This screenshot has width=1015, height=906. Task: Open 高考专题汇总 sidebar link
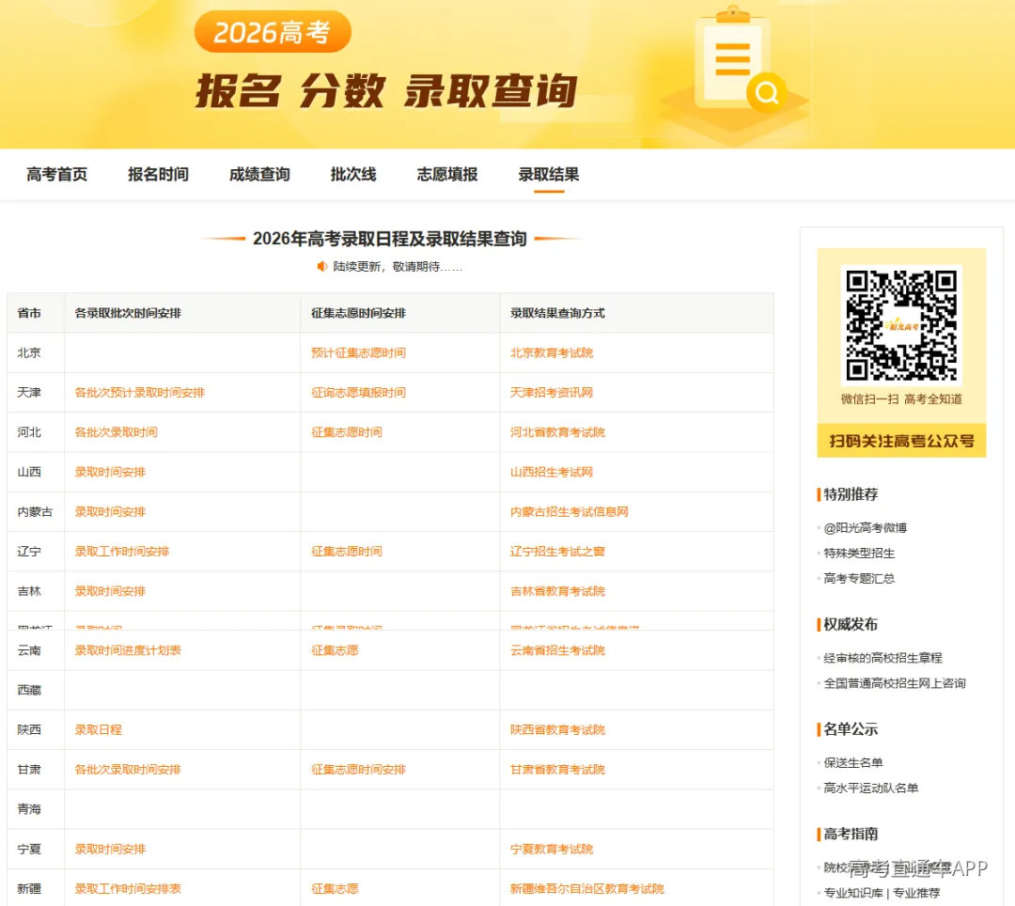pos(859,579)
